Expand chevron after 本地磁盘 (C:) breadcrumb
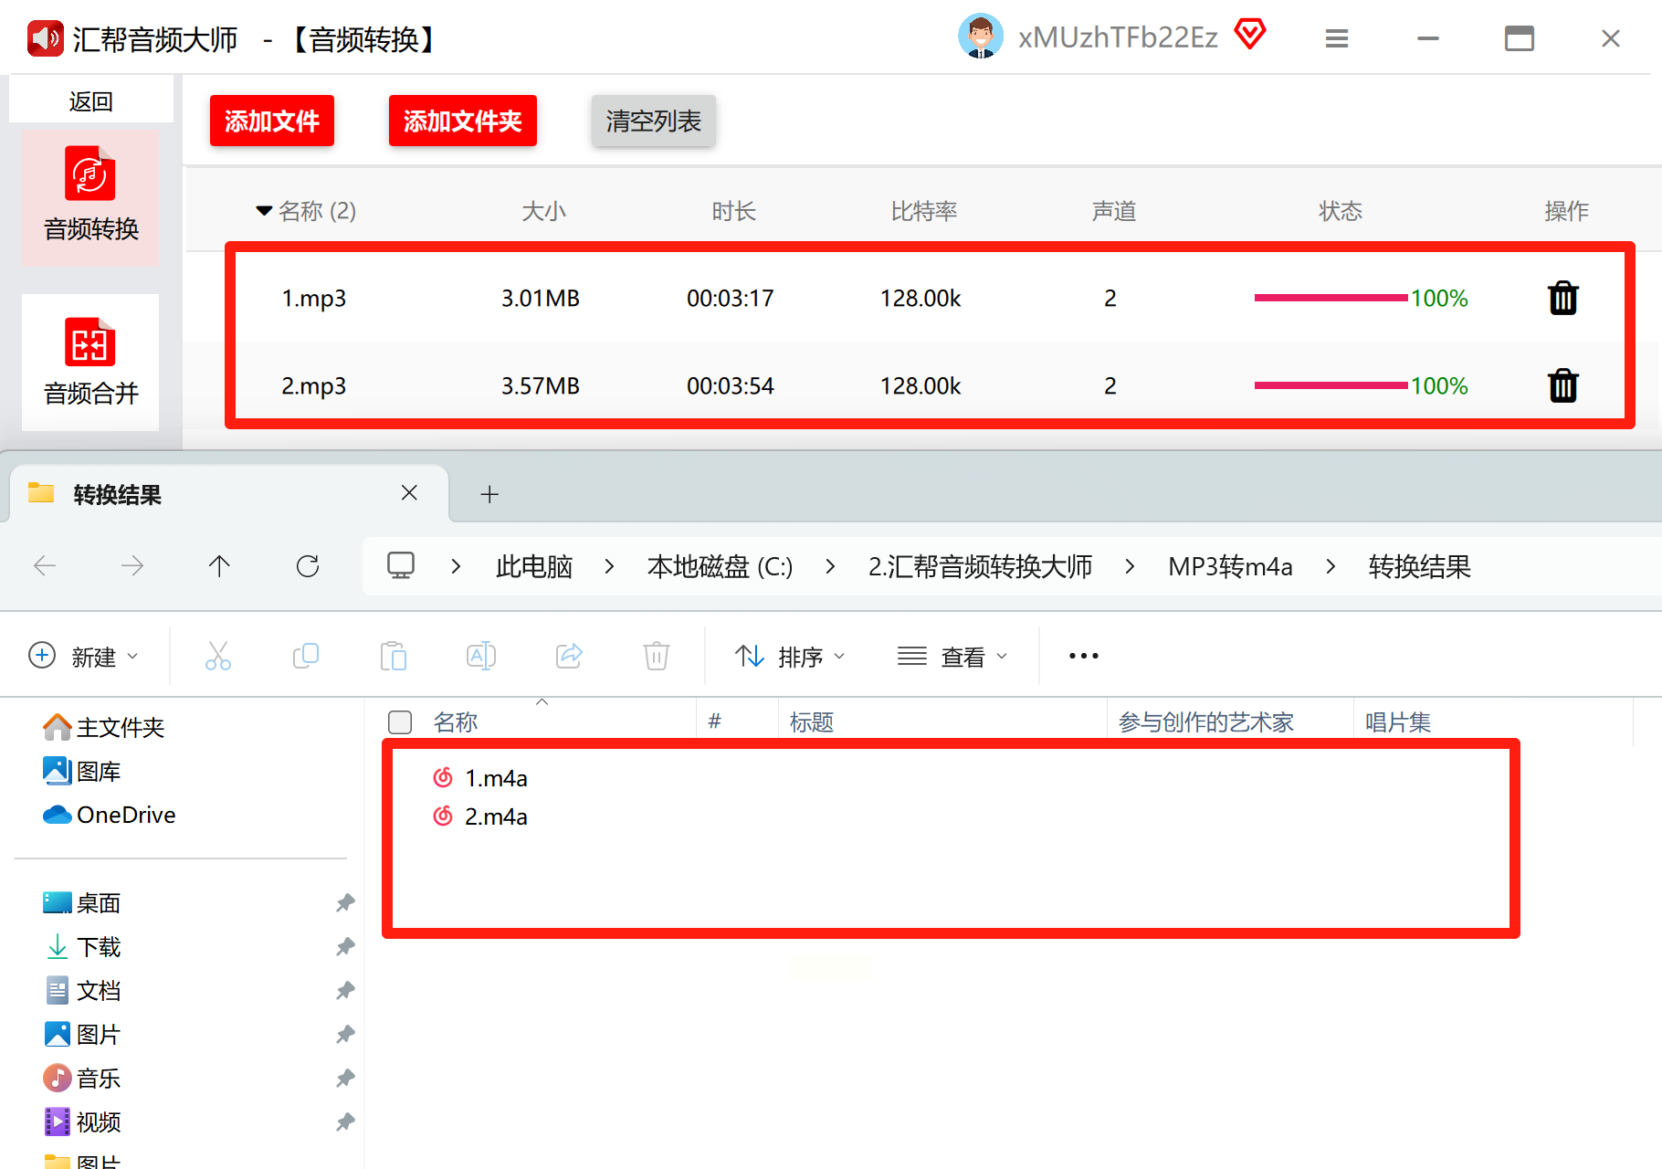This screenshot has width=1662, height=1169. tap(830, 566)
